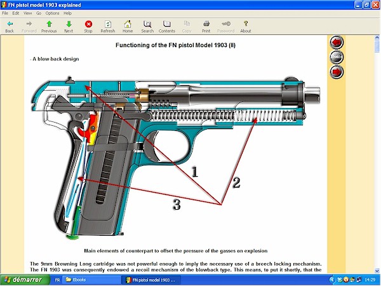
Task: Click the vertical scrollbar down arrow
Action: [377, 271]
